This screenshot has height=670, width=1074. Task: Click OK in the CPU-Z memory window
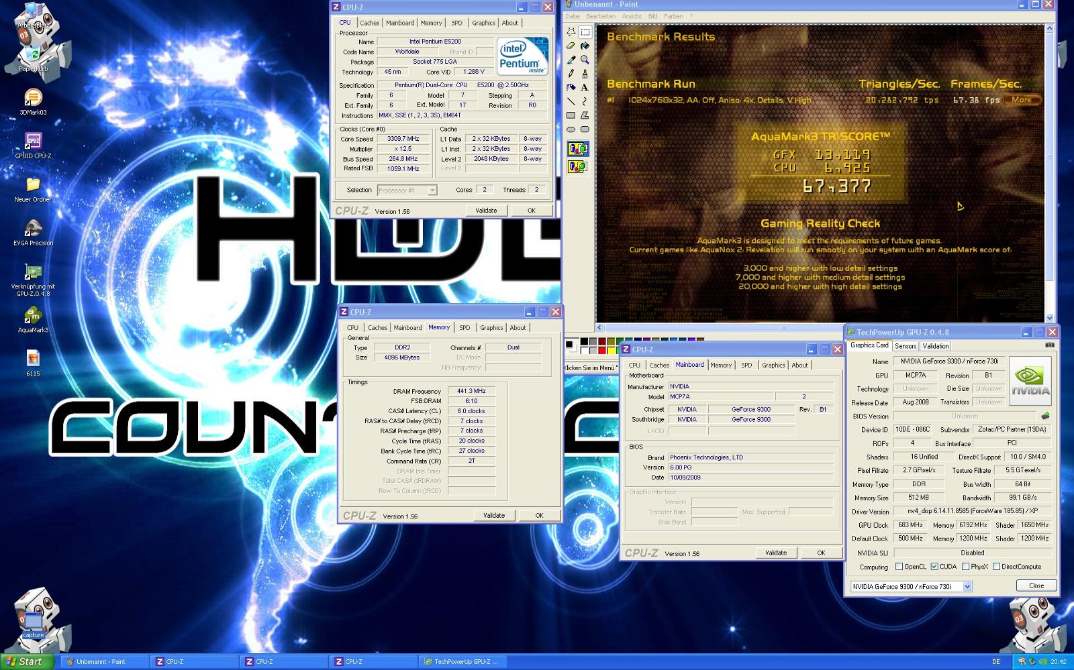(x=539, y=516)
